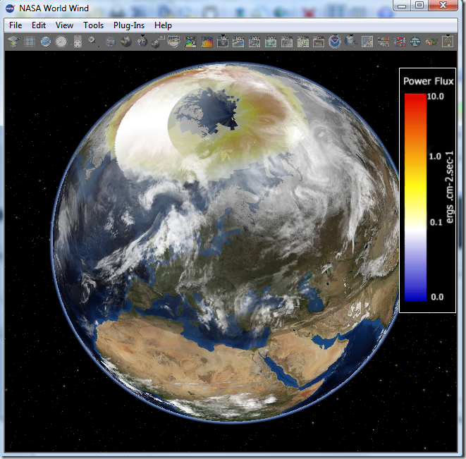Open the Edit menu
Image resolution: width=466 pixels, height=459 pixels.
tap(38, 25)
